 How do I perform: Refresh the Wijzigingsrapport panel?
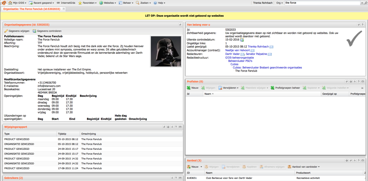pyautogui.click(x=164, y=127)
